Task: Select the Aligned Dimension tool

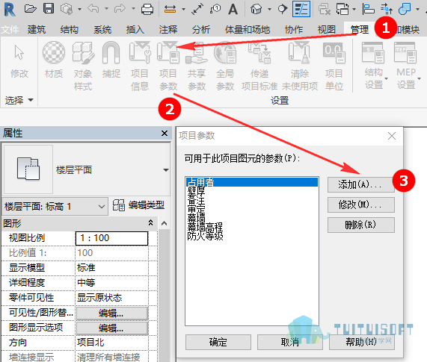Action: point(197,9)
